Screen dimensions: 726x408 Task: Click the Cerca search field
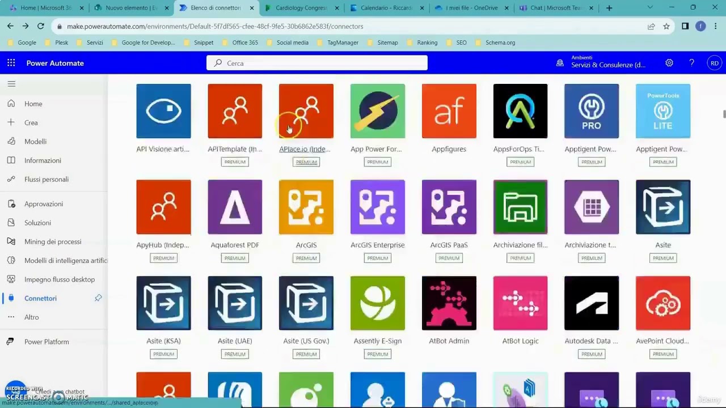317,63
